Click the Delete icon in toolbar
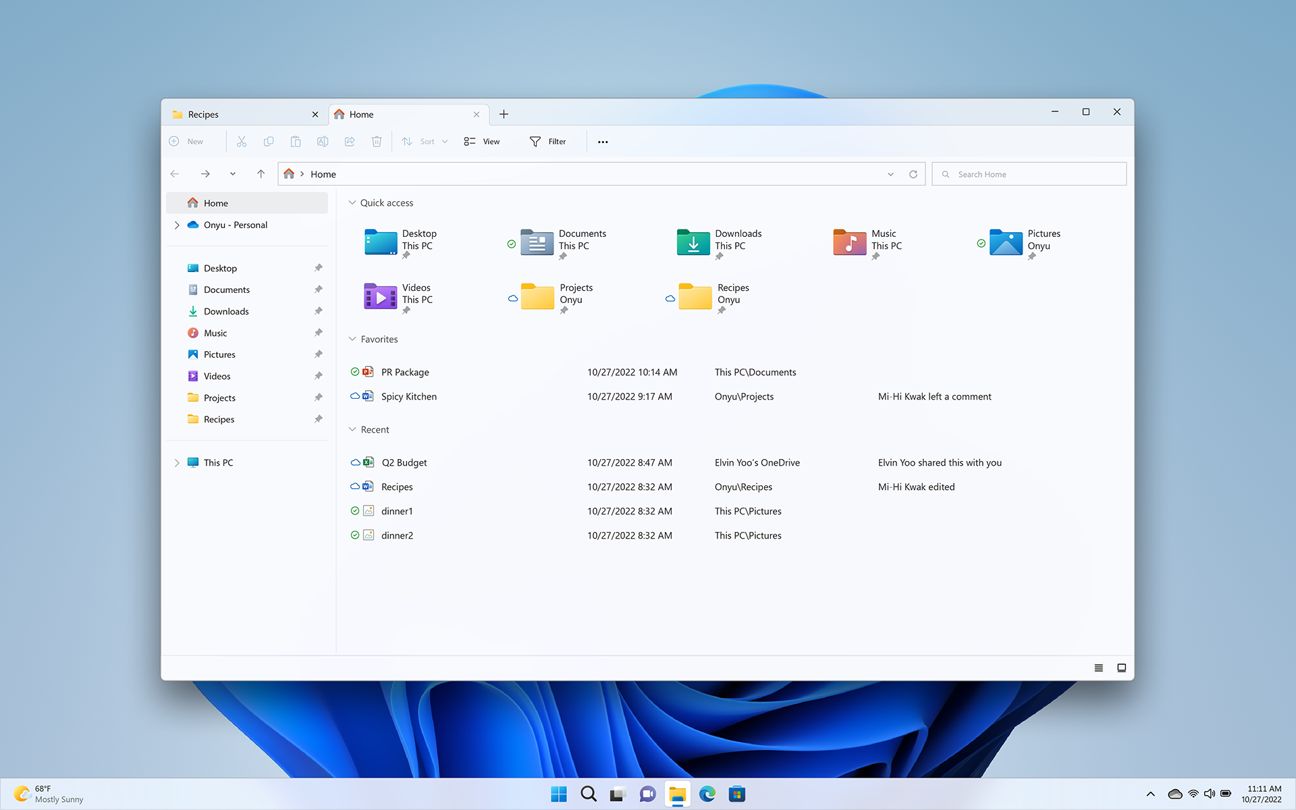 point(377,141)
